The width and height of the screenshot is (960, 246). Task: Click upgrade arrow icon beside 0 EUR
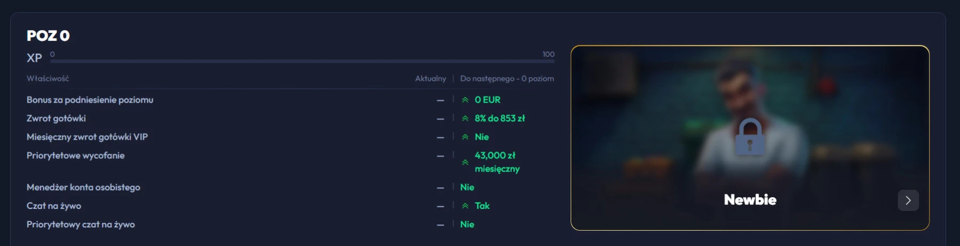[x=465, y=100]
